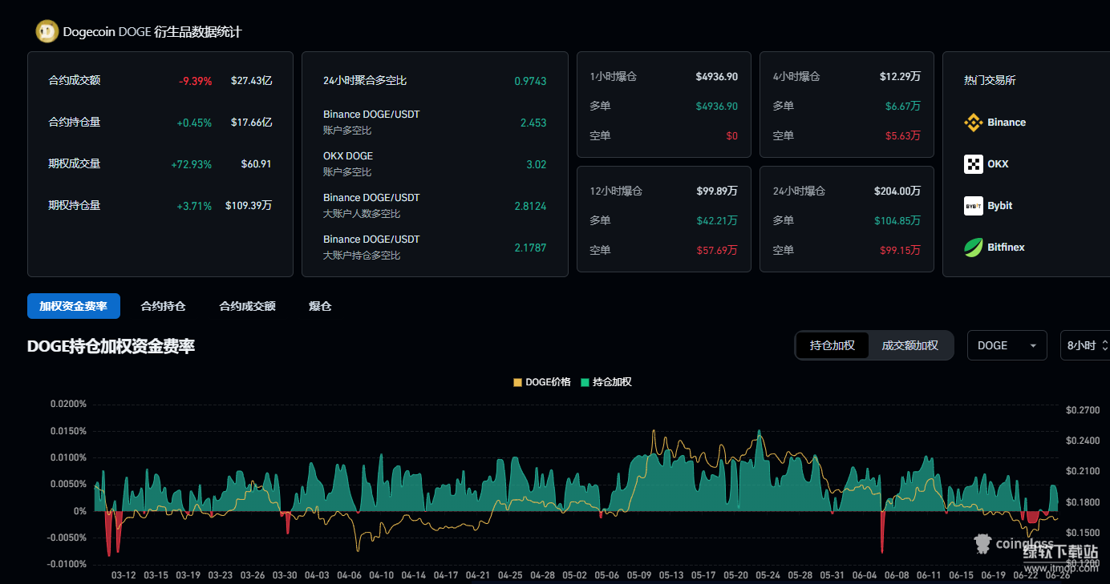This screenshot has width=1110, height=584.
Task: Switch to the 合约持仓 tab
Action: [x=163, y=306]
